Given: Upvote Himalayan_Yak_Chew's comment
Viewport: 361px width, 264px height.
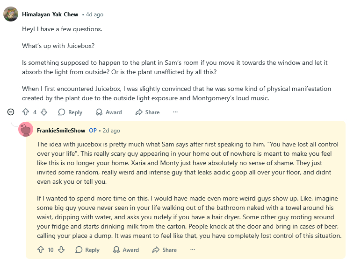Looking at the screenshot, I should pos(26,112).
